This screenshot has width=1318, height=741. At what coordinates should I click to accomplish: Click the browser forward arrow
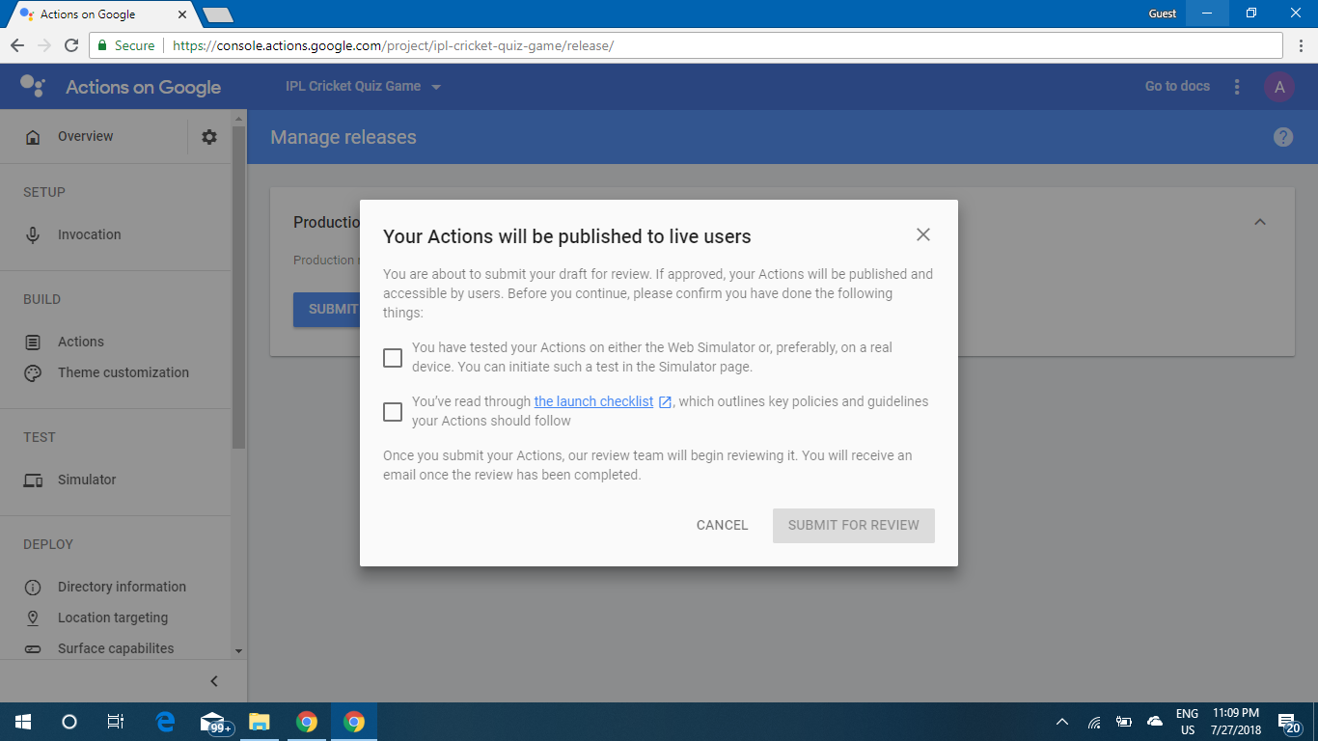(x=44, y=45)
